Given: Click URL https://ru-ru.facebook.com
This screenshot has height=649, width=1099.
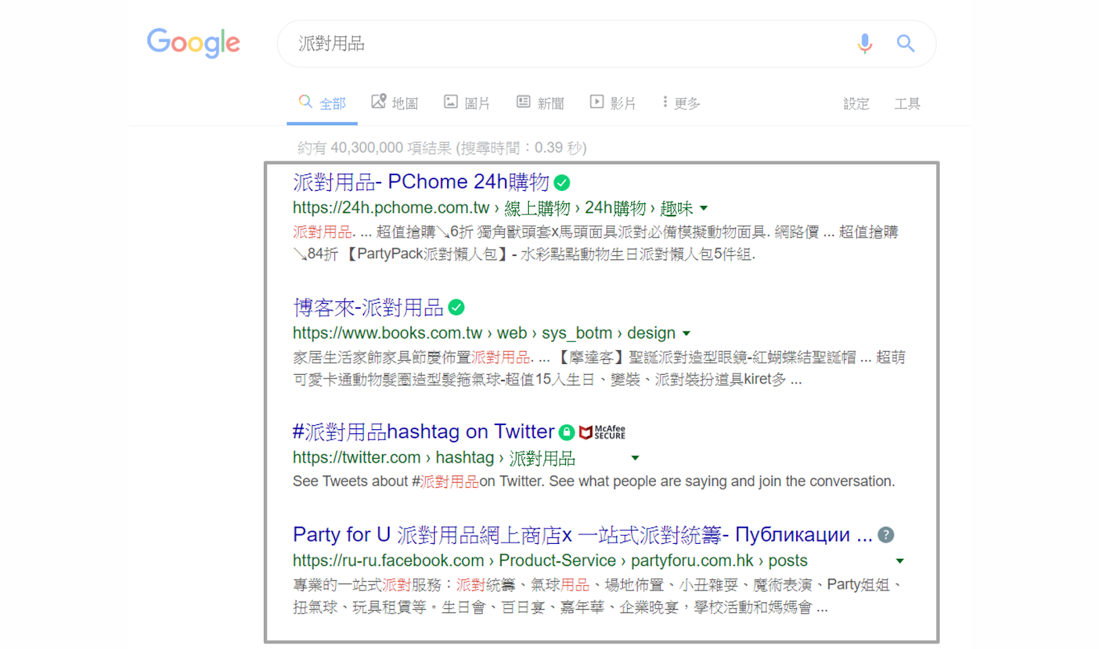Looking at the screenshot, I should pos(388,560).
